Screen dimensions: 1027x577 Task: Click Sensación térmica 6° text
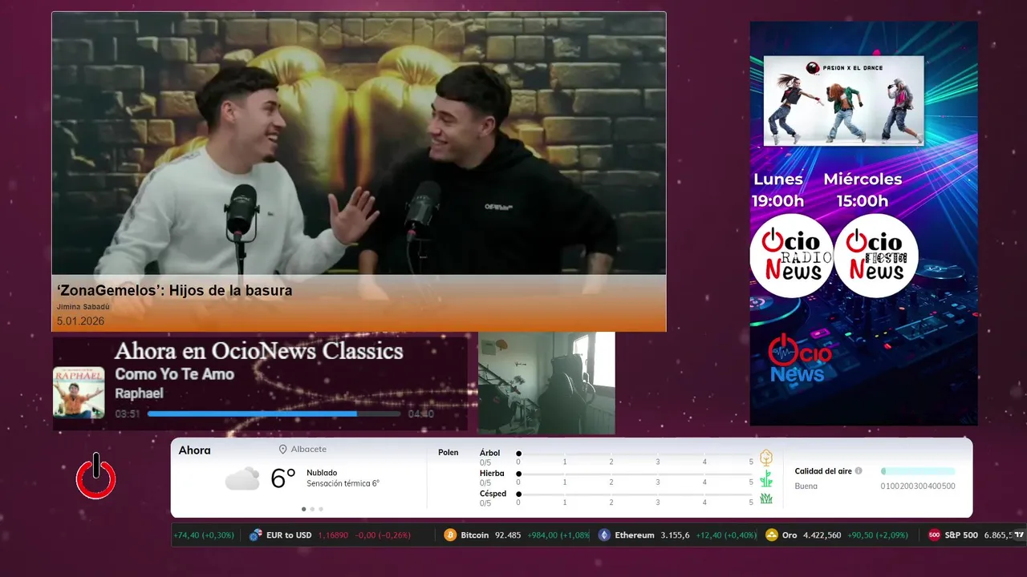(x=343, y=484)
